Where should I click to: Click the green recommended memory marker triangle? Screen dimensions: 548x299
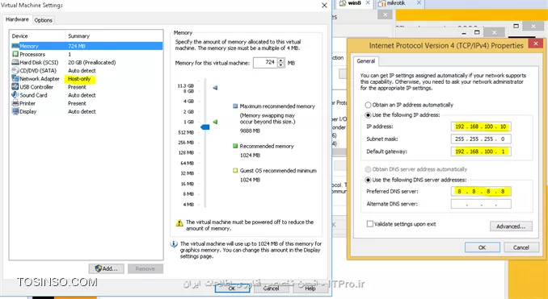pos(215,122)
